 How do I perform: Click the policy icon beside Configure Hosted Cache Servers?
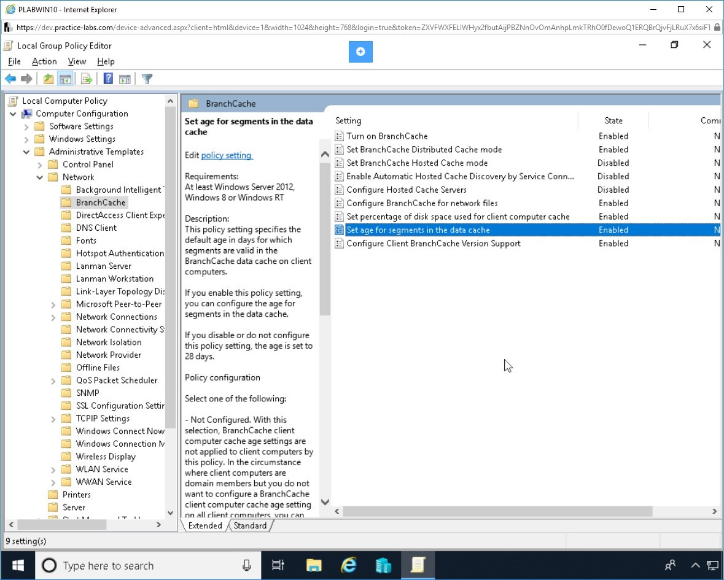tap(340, 190)
